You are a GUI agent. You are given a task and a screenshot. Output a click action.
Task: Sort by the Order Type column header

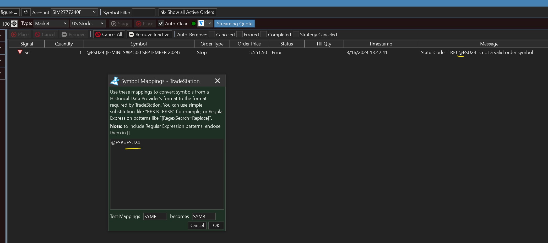[212, 44]
